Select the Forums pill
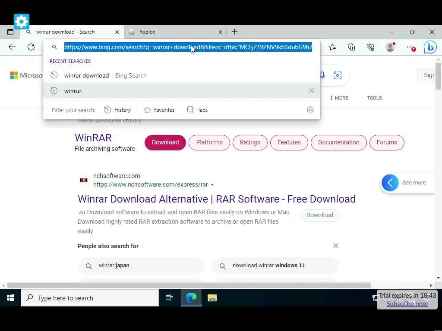 [387, 142]
